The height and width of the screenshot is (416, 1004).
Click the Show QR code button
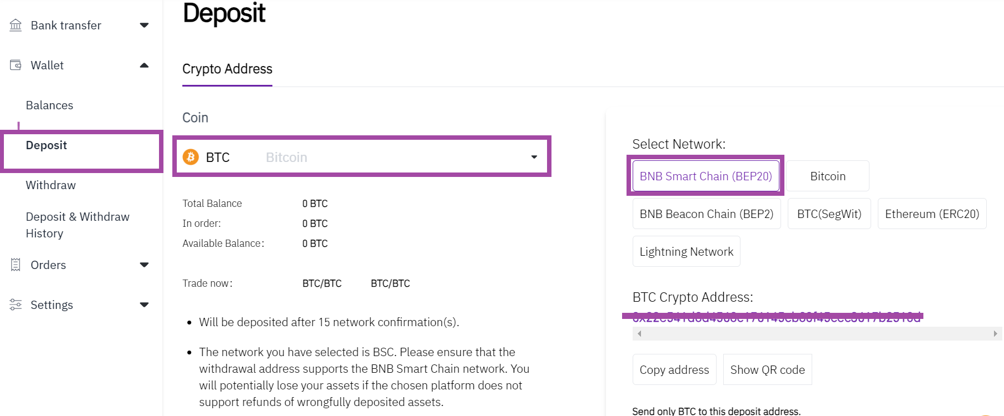point(767,369)
